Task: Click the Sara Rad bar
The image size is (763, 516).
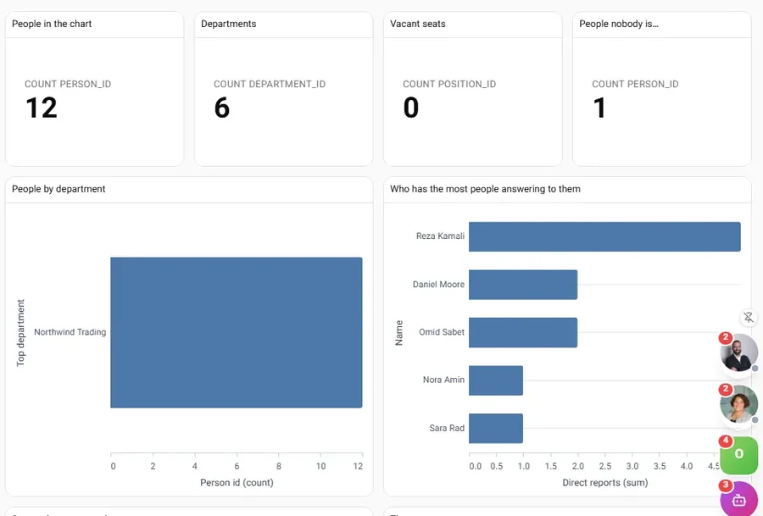Action: tap(496, 429)
